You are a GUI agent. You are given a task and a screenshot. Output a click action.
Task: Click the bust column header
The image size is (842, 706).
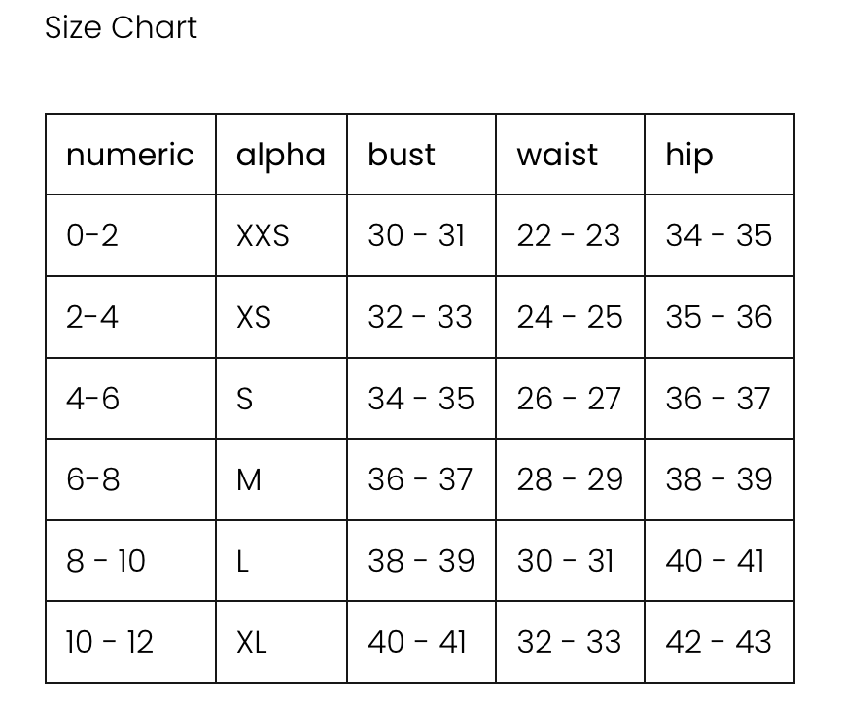click(x=402, y=155)
